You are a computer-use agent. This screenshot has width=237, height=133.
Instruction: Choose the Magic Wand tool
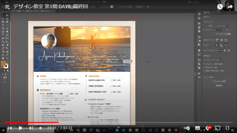[3, 19]
